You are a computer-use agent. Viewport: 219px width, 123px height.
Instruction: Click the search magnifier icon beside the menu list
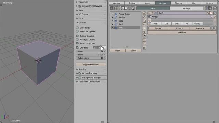(144, 13)
